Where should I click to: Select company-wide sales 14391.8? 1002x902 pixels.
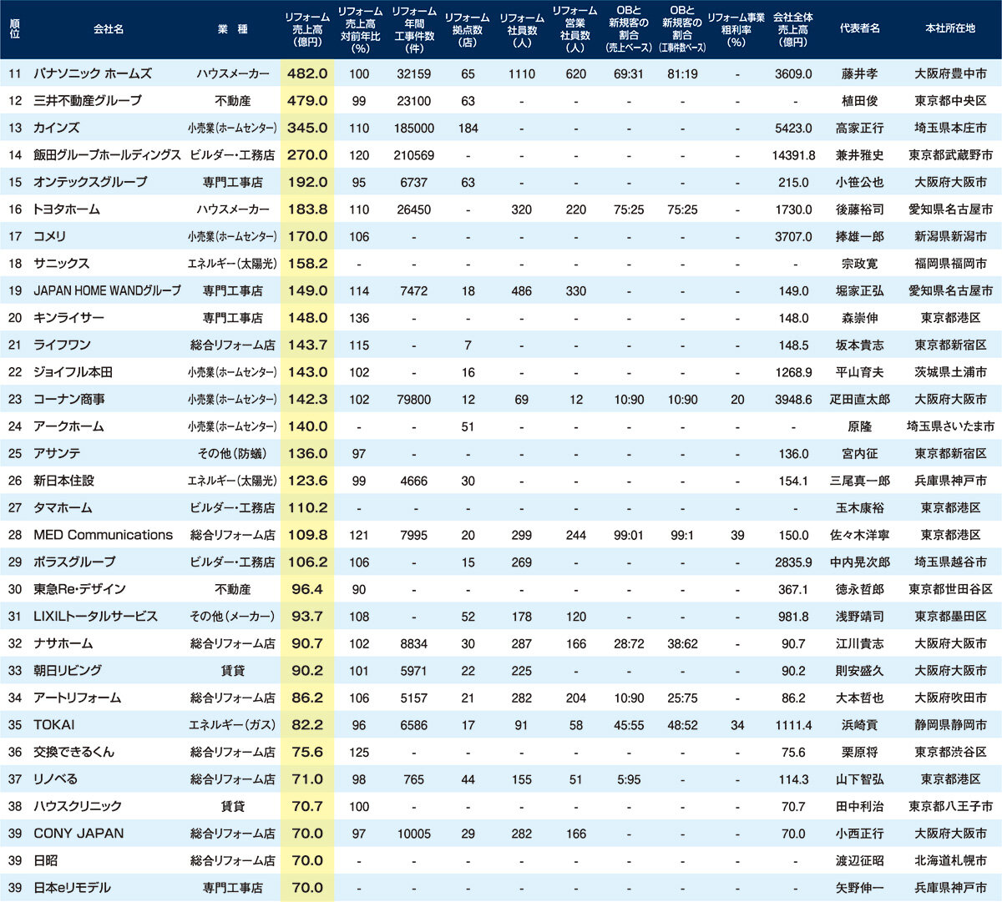793,155
